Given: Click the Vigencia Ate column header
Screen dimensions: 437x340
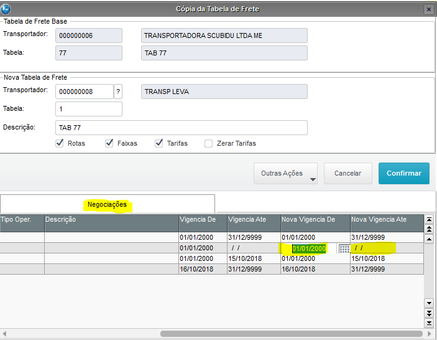Looking at the screenshot, I should (254, 223).
